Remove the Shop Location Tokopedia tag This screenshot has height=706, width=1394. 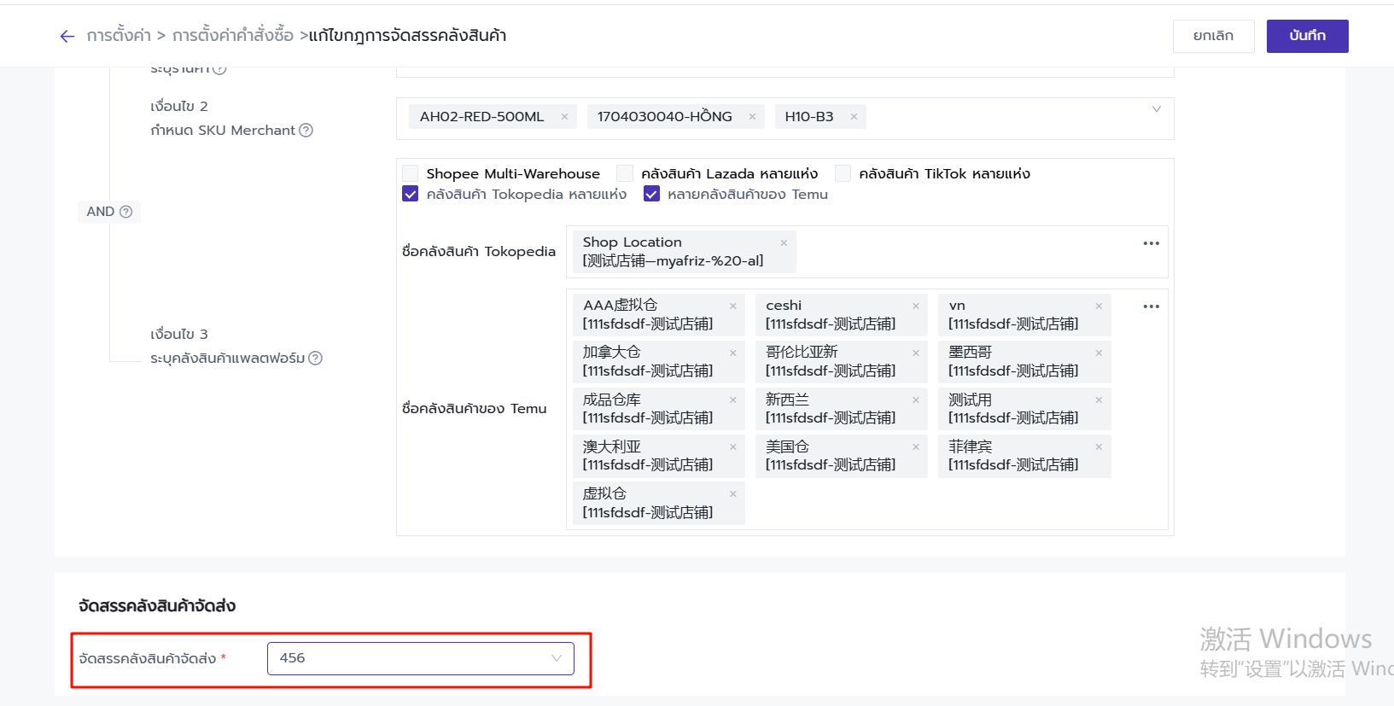tap(784, 243)
